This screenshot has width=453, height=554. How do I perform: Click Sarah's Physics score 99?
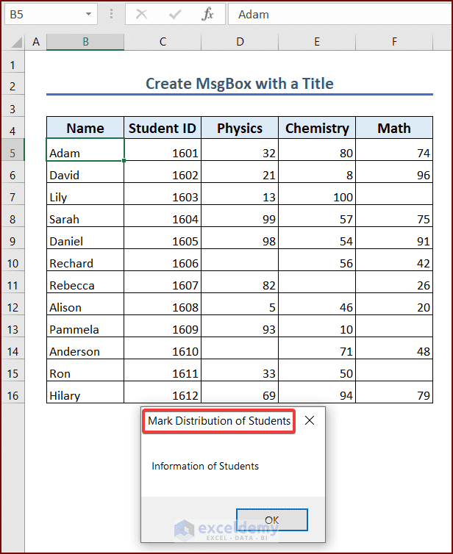[x=240, y=216]
